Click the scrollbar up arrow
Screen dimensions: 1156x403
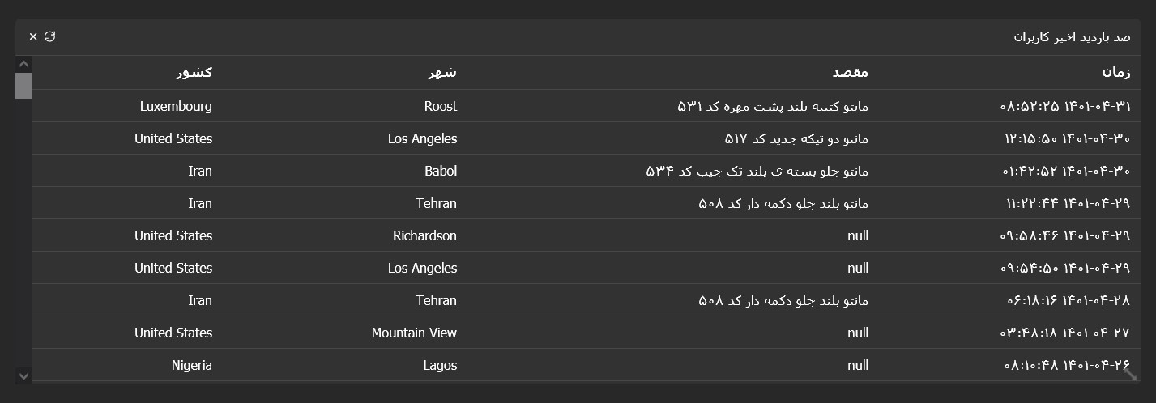23,64
